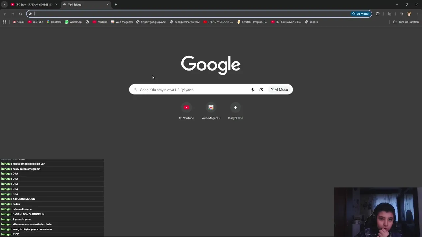Viewport: 422px width, 237px height.
Task: Close the Yeni Sekme tab
Action: point(108,5)
